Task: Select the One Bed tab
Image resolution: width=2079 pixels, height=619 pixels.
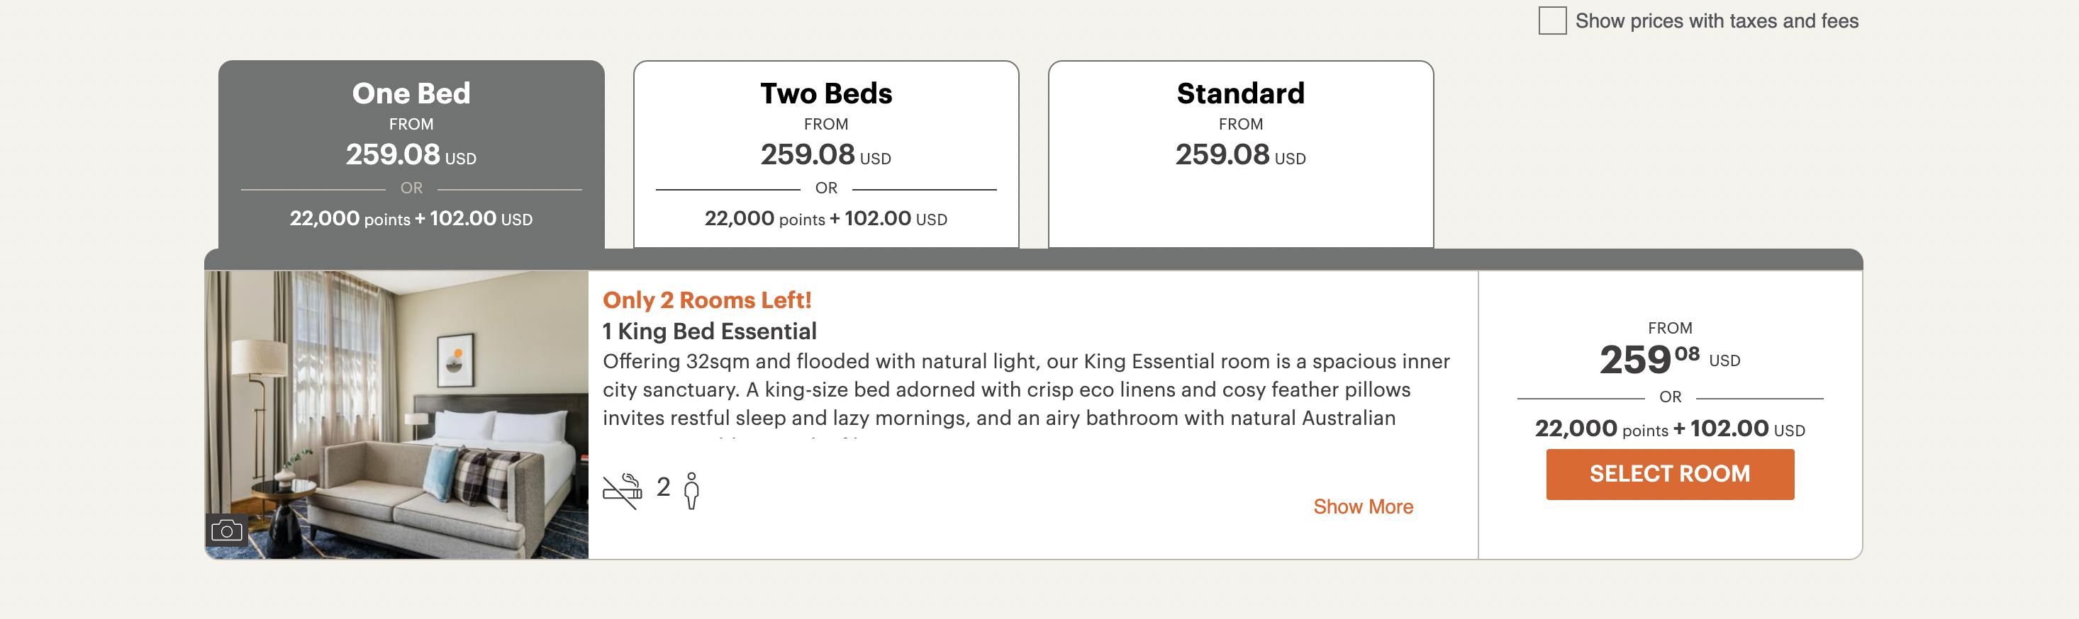Action: point(411,93)
